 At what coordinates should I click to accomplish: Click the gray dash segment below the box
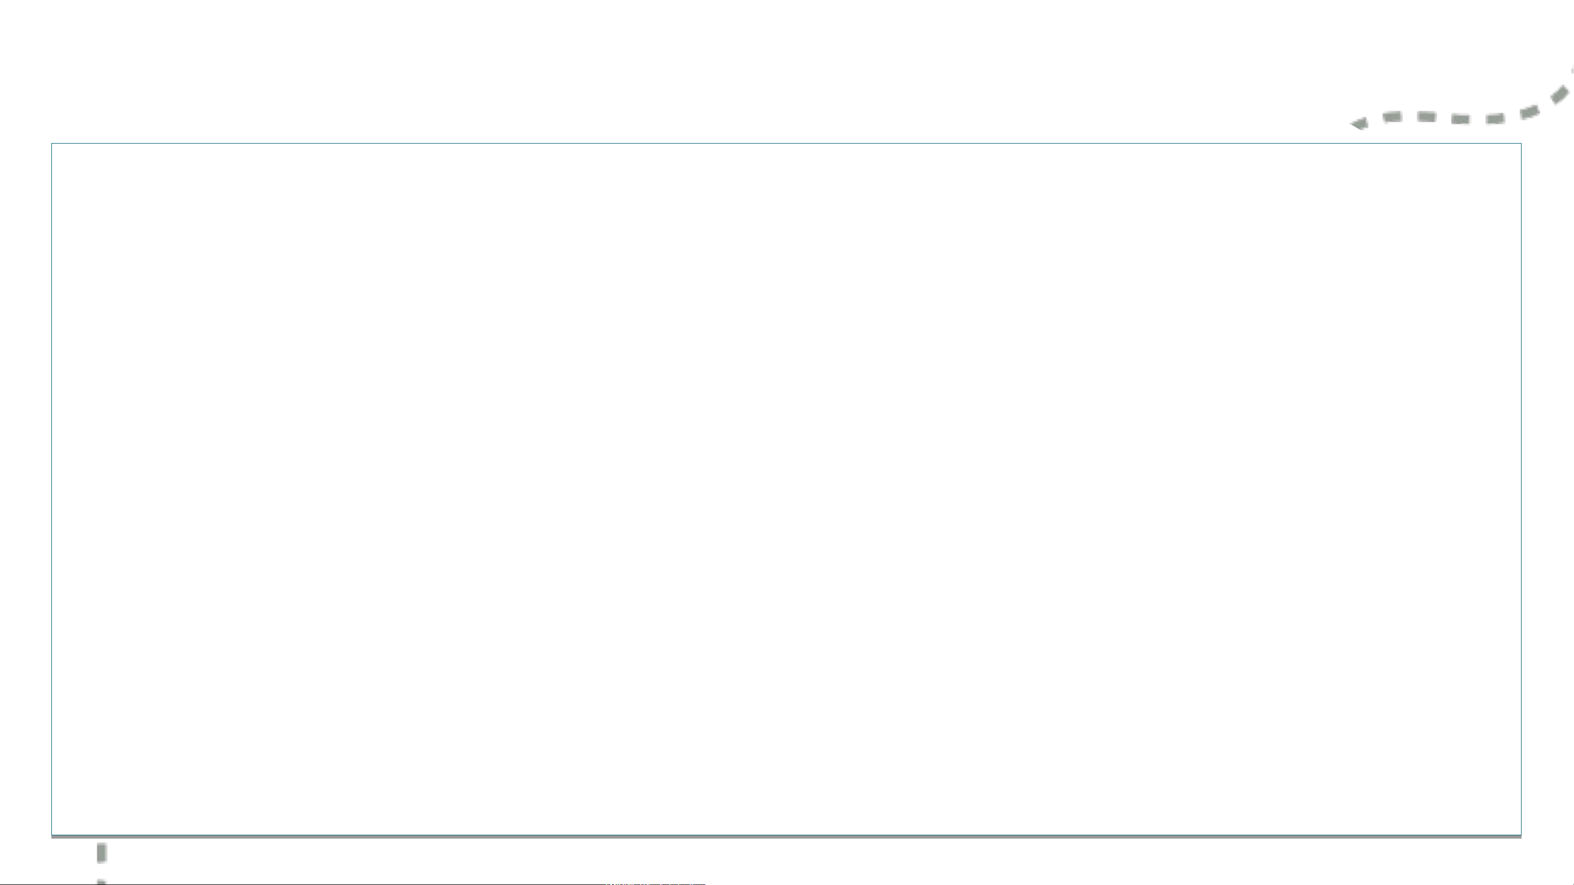[102, 852]
